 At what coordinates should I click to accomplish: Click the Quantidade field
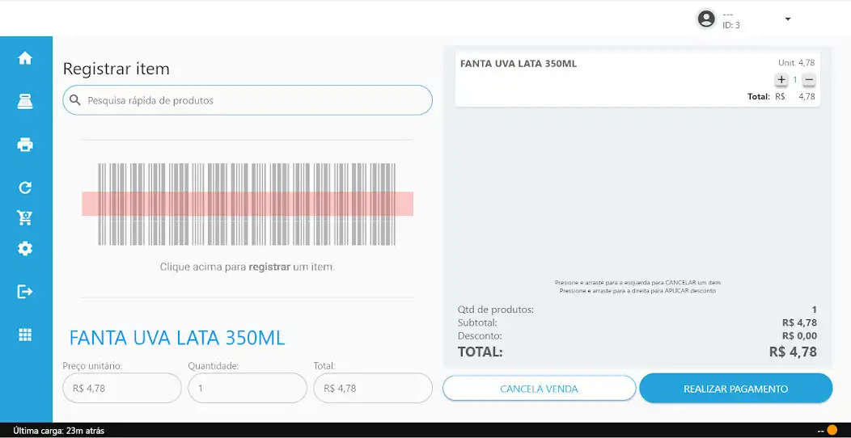coord(248,388)
